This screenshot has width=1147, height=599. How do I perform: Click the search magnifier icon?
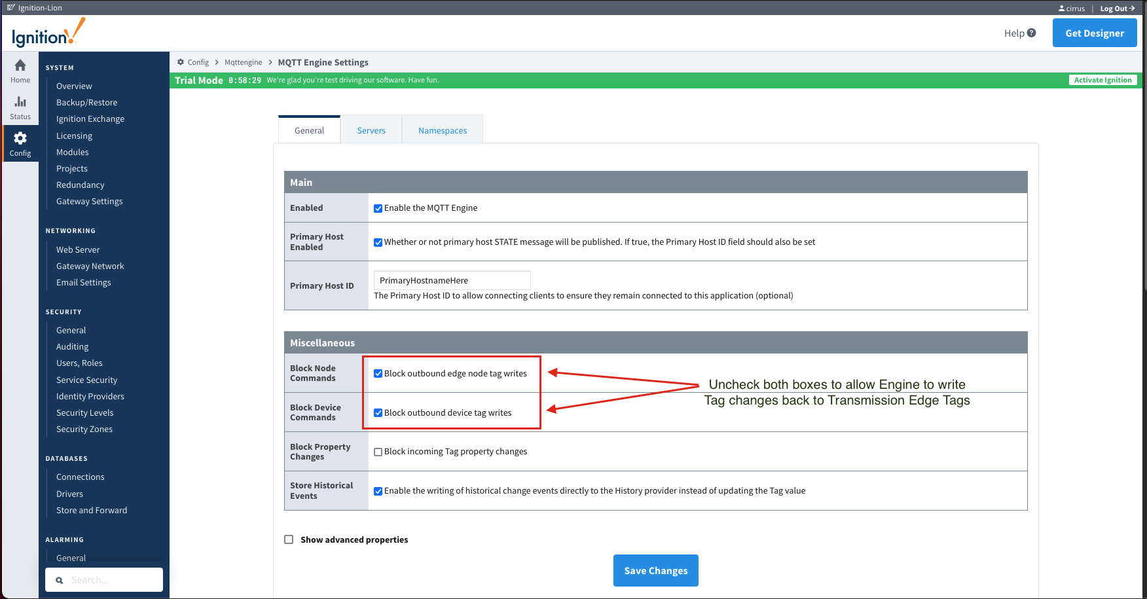tap(60, 580)
